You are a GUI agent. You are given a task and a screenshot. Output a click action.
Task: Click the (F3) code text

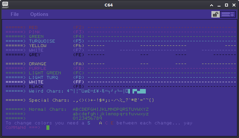(79, 32)
